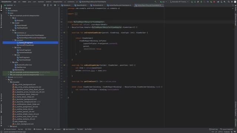237x133 pixels.
Task: Collapse the connect package node
Action: (13, 40)
